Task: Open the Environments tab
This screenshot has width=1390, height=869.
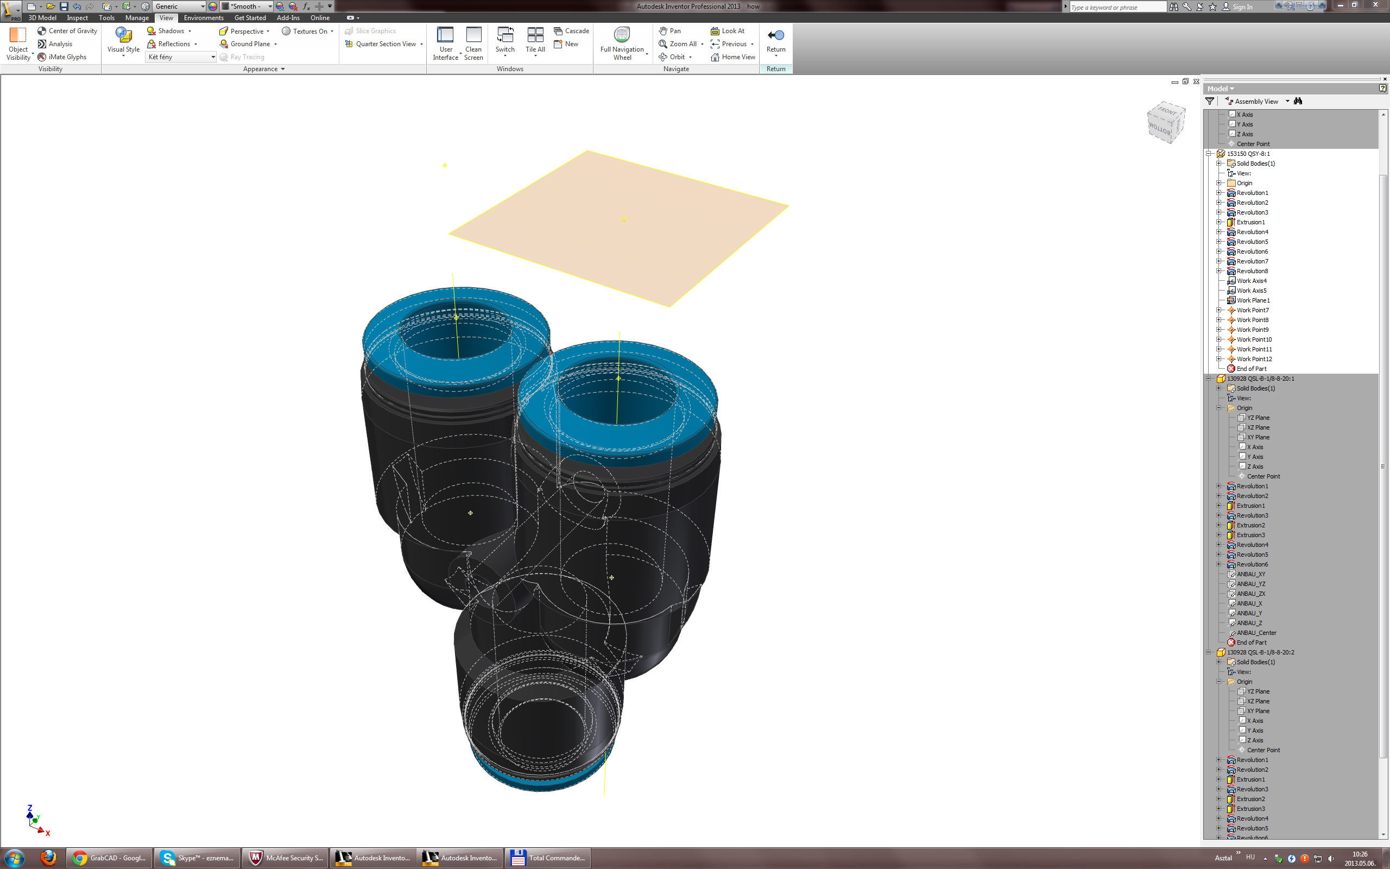Action: [x=204, y=18]
